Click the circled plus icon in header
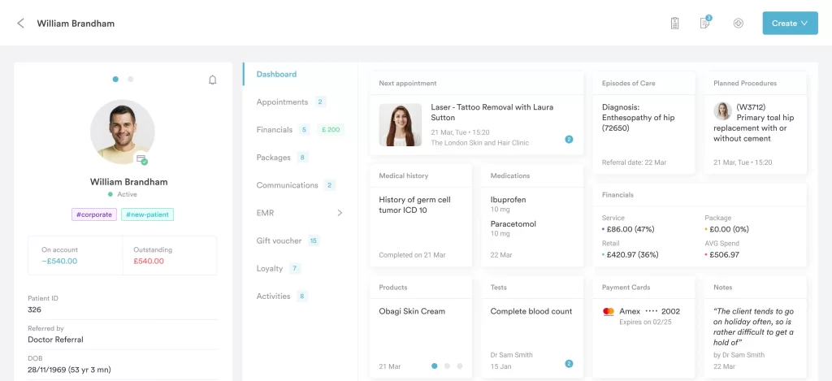The width and height of the screenshot is (832, 381). click(738, 24)
